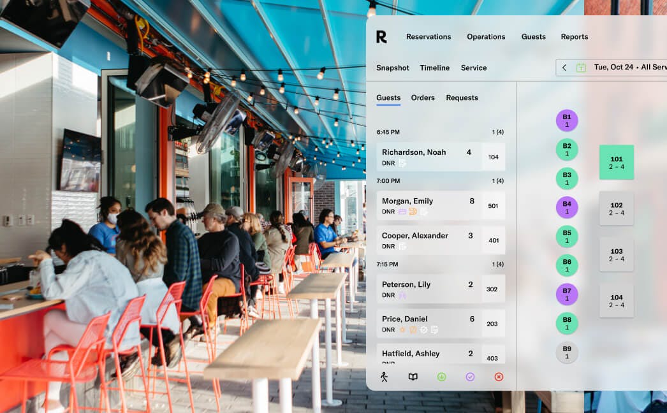Viewport: 667px width, 413px height.
Task: Switch to the Timeline view
Action: tap(435, 68)
